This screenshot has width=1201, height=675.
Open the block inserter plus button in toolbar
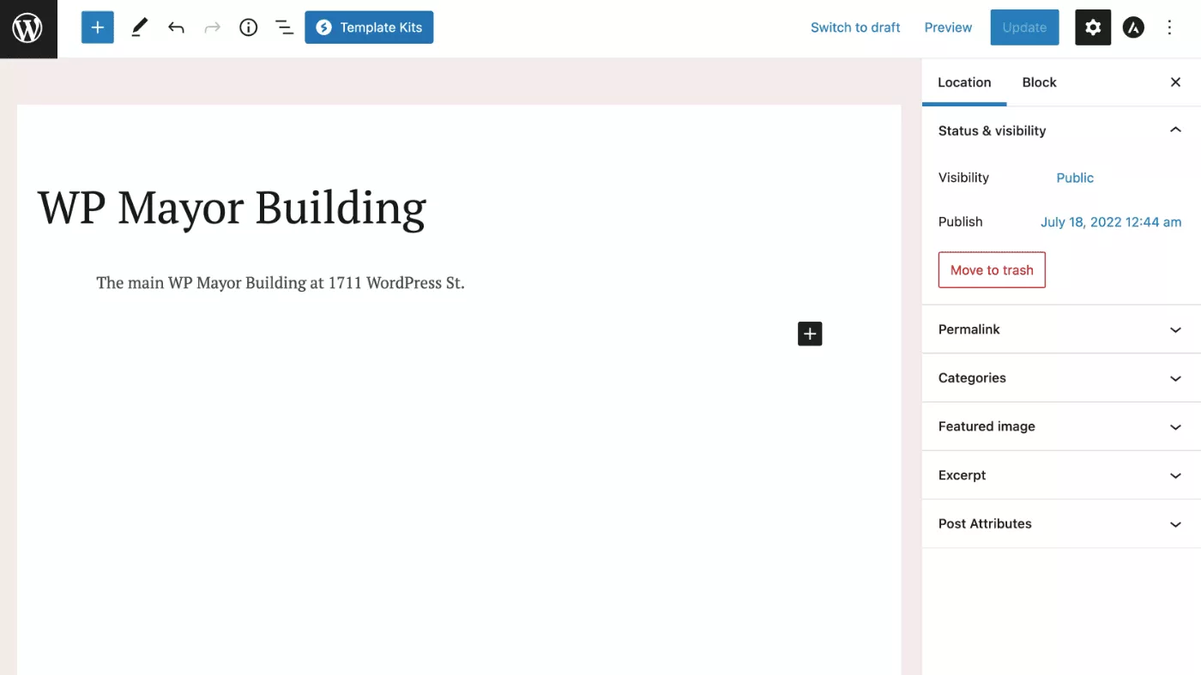(x=98, y=27)
